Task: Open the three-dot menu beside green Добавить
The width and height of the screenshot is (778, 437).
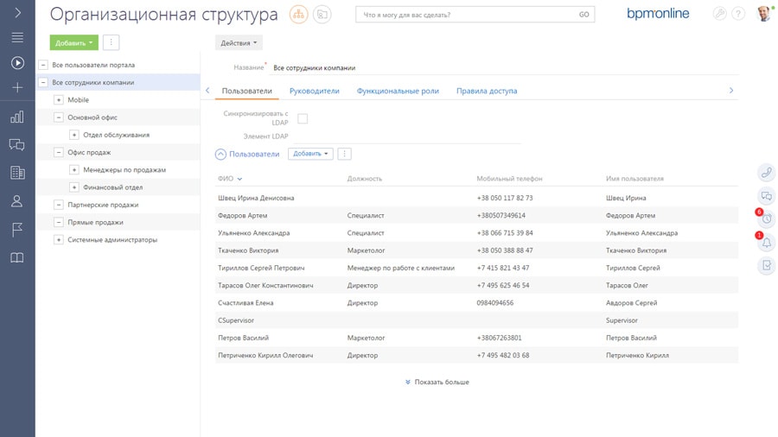Action: click(x=112, y=42)
